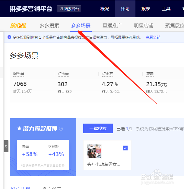The height and width of the screenshot is (189, 184).
Task: Click the blue info icon in notice bar
Action: (x=9, y=37)
